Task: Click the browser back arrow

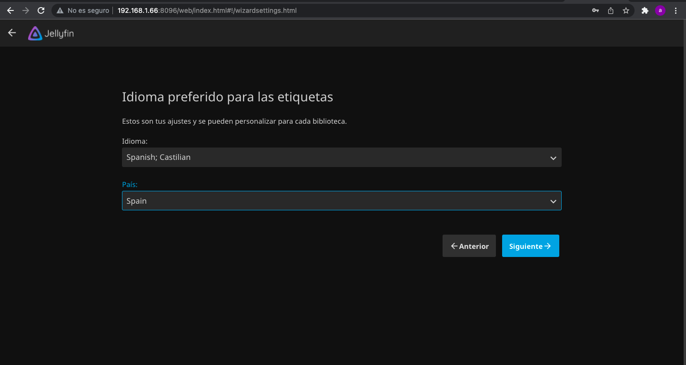Action: [10, 10]
